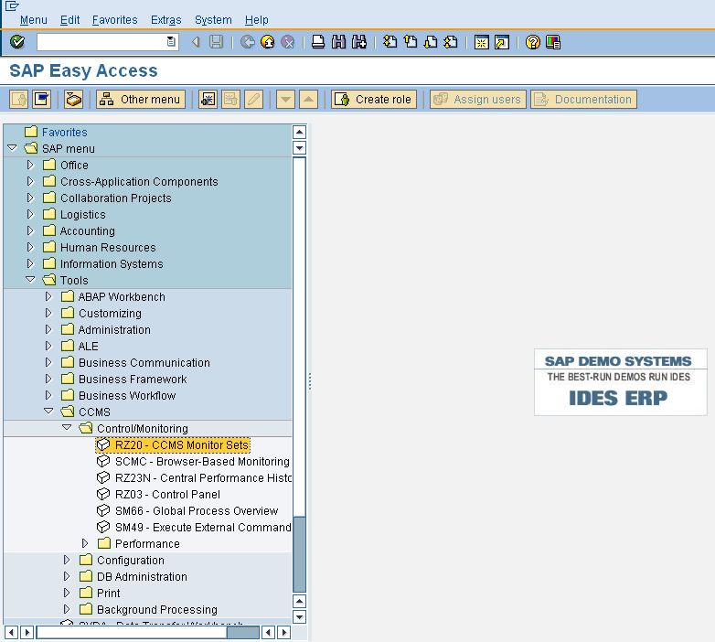The image size is (715, 642).
Task: Click the Change Favorites pencil icon
Action: coord(253,99)
